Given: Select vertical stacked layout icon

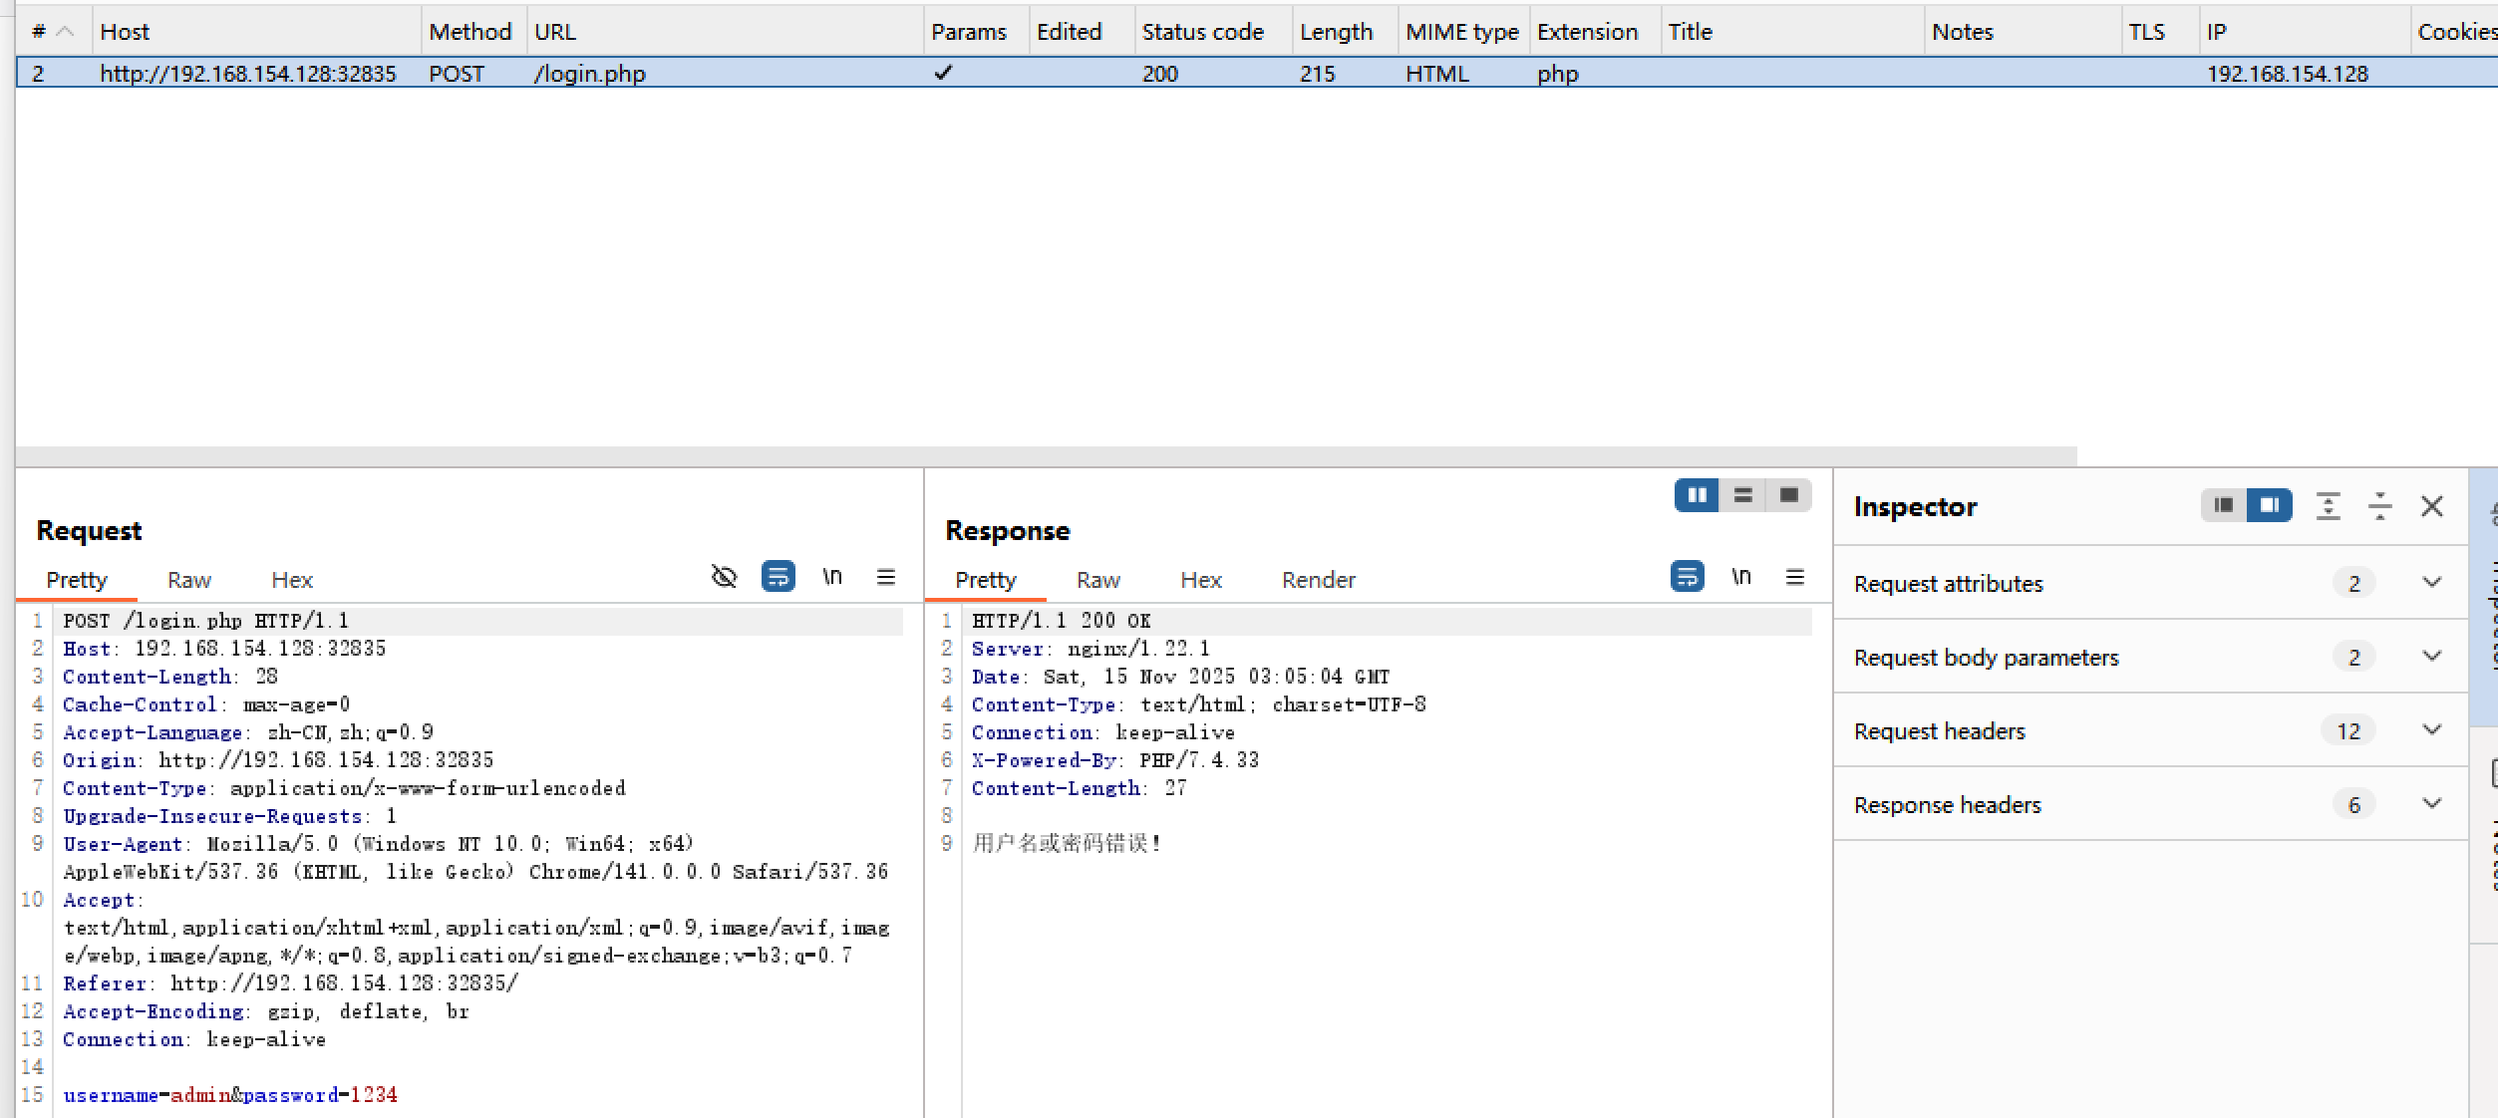Looking at the screenshot, I should click(1742, 495).
